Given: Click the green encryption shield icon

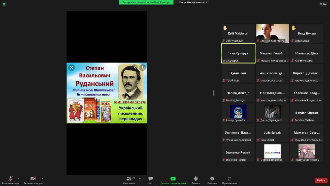Looking at the screenshot, I should pyautogui.click(x=4, y=4).
